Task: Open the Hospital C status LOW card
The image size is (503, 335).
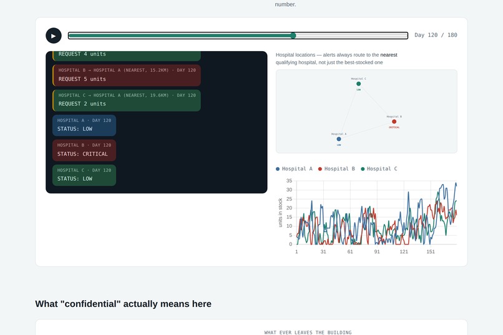Action: click(x=84, y=175)
